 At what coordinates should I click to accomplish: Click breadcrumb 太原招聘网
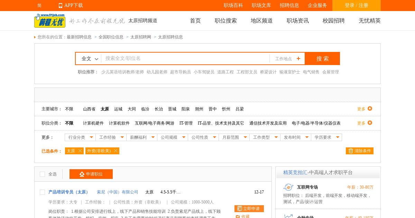pyautogui.click(x=141, y=37)
